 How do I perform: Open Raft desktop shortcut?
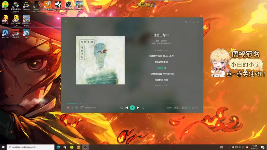[x=26, y=34]
